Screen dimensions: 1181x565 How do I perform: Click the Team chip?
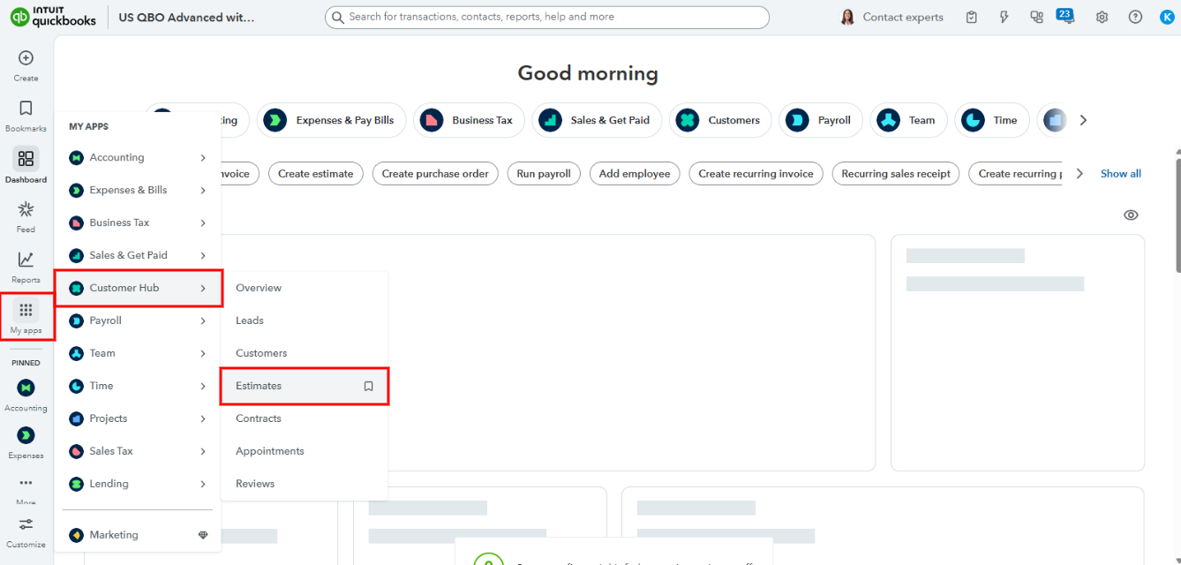coord(908,120)
